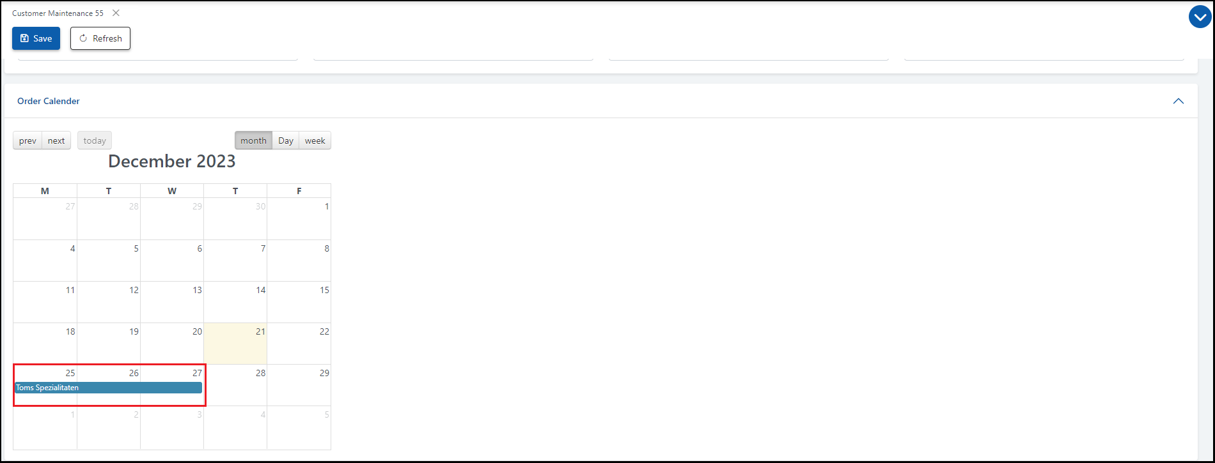Viewport: 1215px width, 463px height.
Task: Switch calendar to month view
Action: coord(253,140)
